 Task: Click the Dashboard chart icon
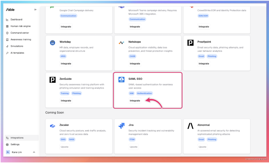pos(7,20)
